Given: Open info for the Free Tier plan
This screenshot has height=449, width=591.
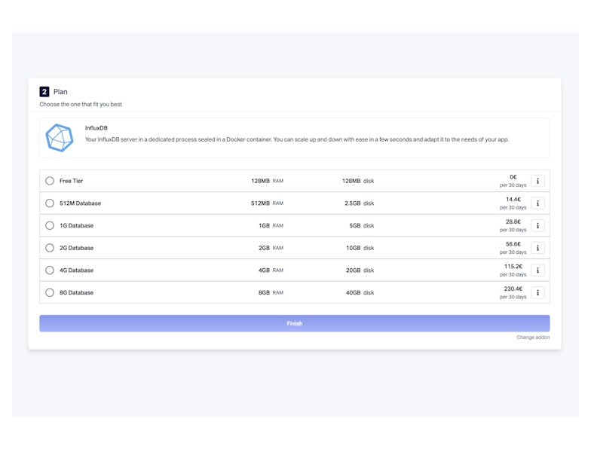Looking at the screenshot, I should [537, 181].
